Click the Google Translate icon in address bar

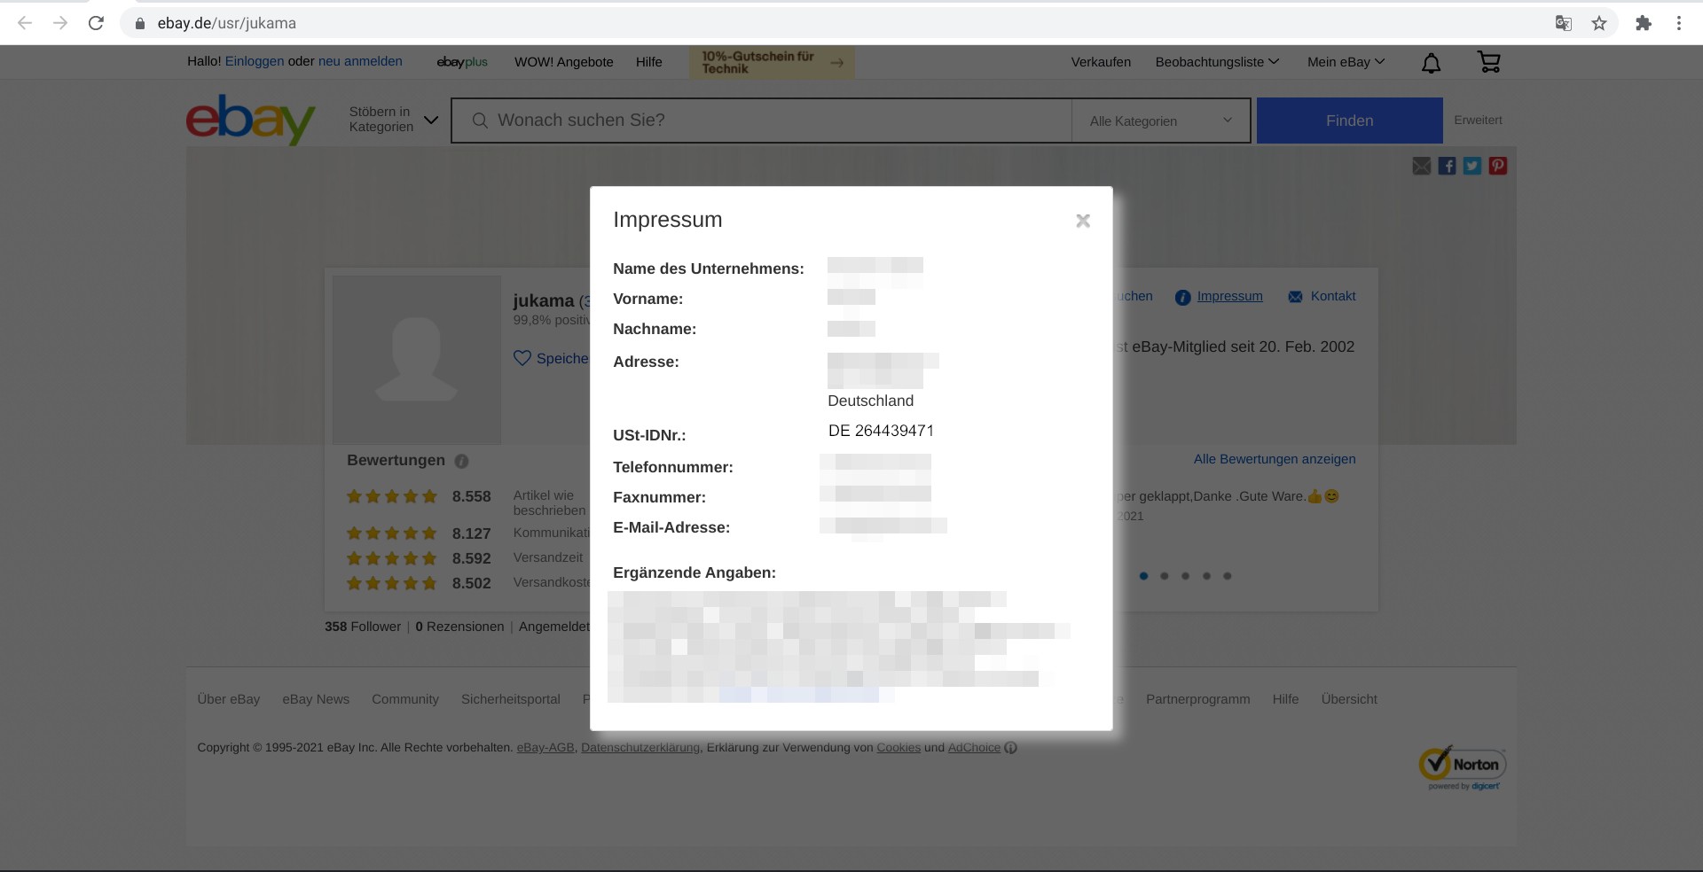pos(1564,23)
